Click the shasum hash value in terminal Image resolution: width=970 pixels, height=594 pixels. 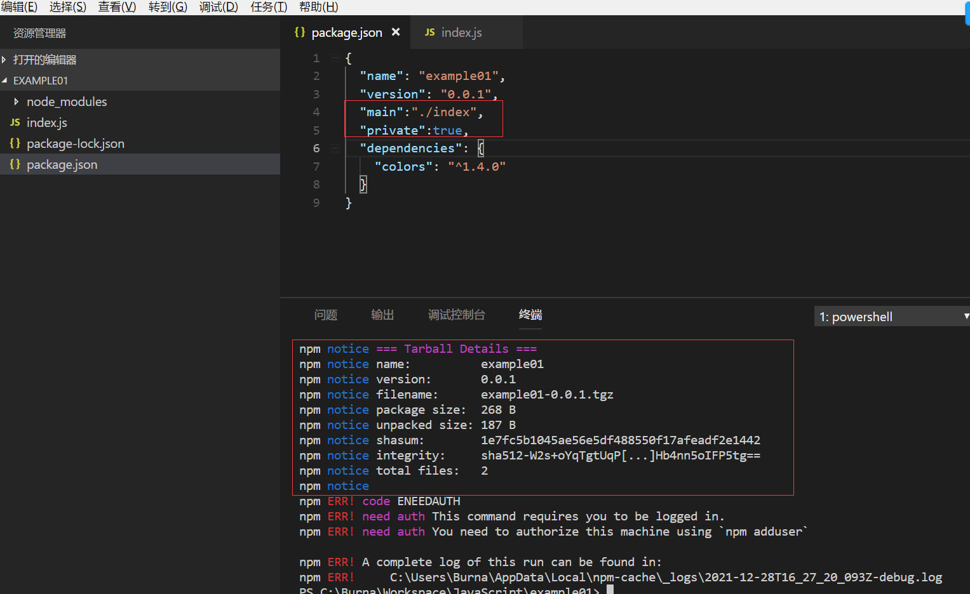[621, 440]
